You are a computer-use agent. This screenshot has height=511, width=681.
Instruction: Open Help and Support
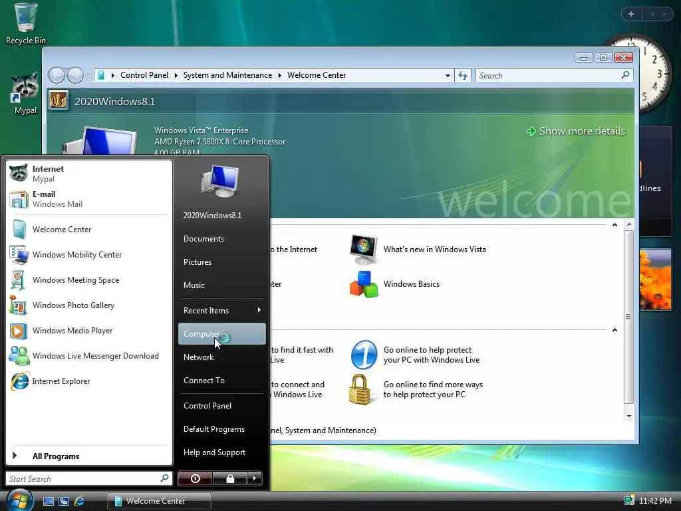(221, 452)
